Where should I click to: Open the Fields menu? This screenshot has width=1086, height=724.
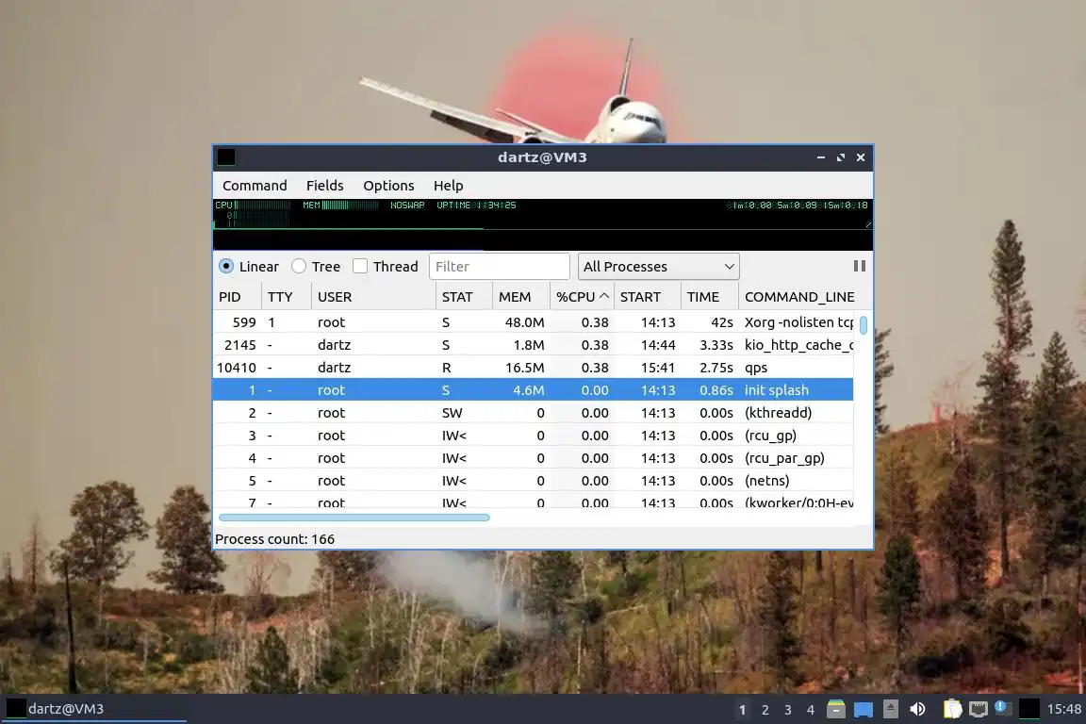[325, 186]
